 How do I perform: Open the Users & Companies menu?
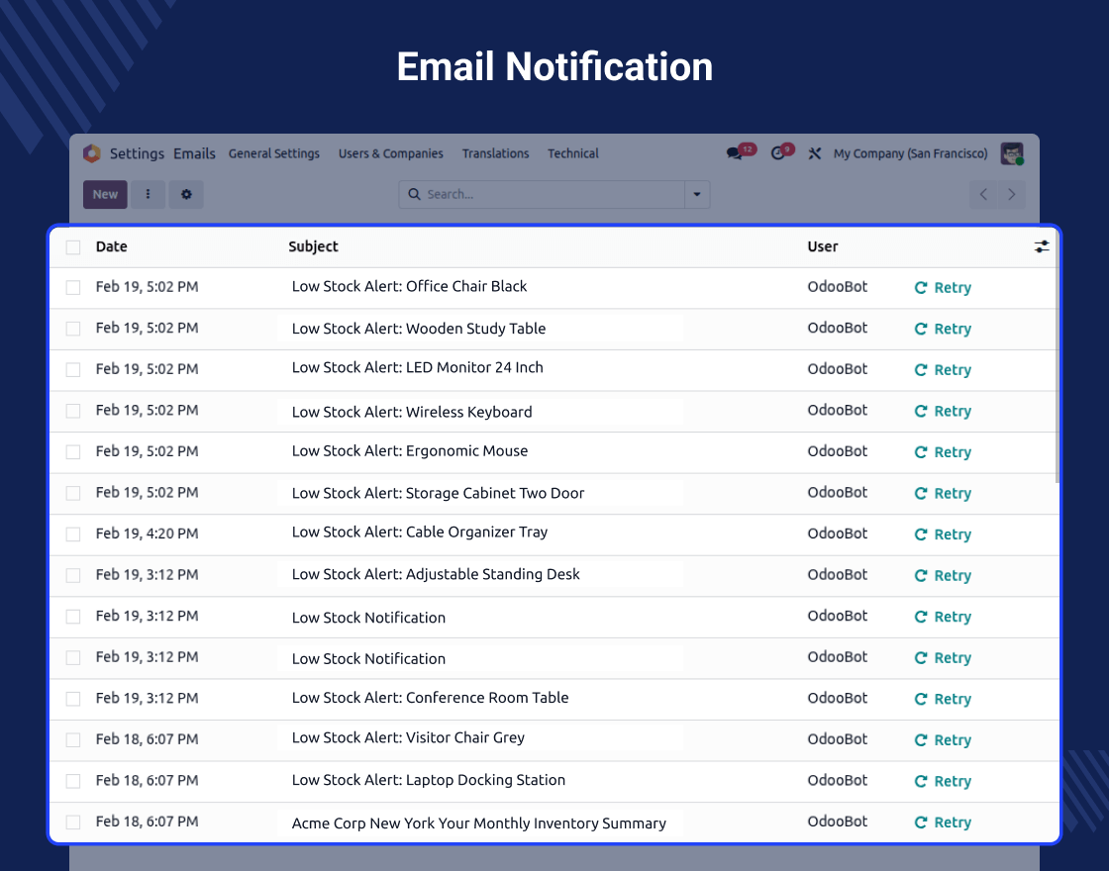click(390, 153)
